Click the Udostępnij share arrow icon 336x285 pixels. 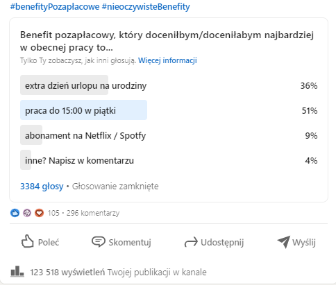point(191,242)
